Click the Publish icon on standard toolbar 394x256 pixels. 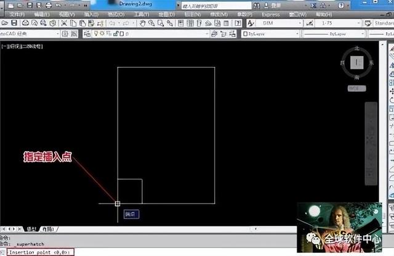pos(44,23)
